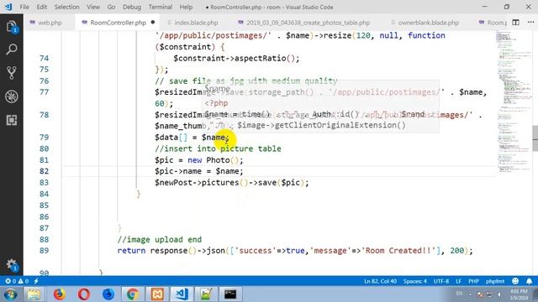Launch Opera from the taskbar
The width and height of the screenshot is (538, 302).
pos(84,294)
